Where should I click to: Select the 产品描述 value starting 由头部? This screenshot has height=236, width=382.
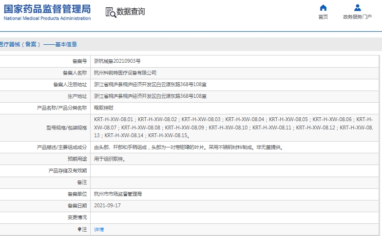point(189,147)
